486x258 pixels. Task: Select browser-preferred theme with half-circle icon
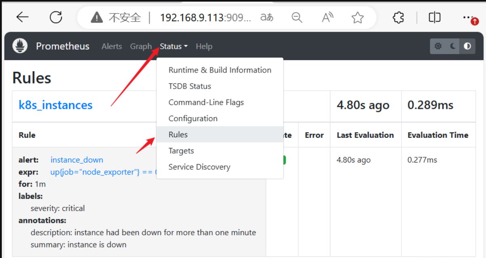[x=467, y=46]
